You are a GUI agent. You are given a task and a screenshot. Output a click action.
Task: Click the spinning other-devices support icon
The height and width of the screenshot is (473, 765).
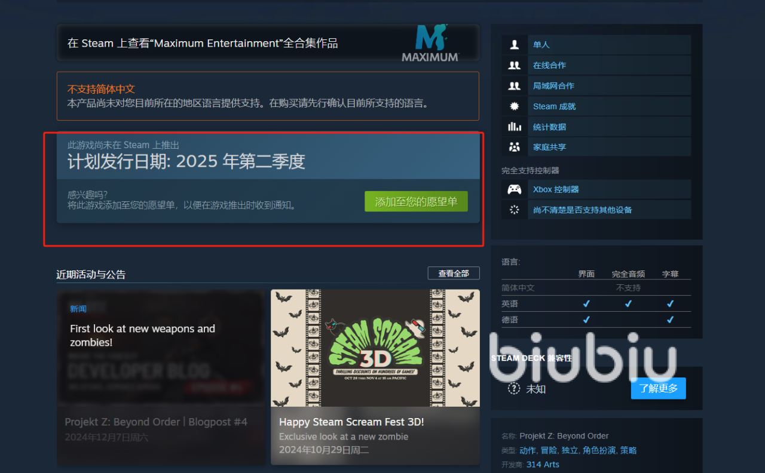click(514, 210)
